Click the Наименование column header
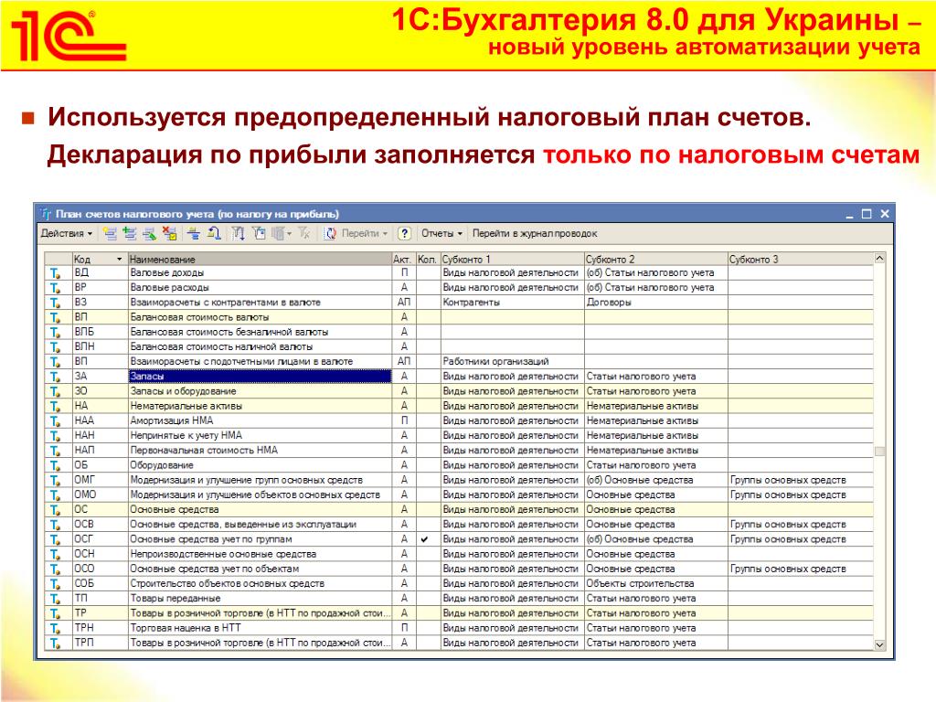Screen dimensions: 936x702 [x=260, y=259]
